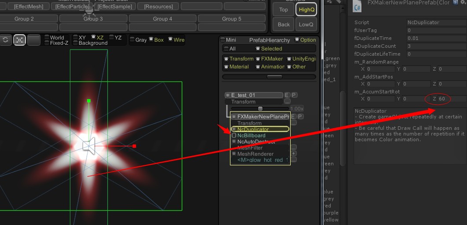467x225 pixels.
Task: Click the E button beside E_test_01
Action: tap(287, 95)
